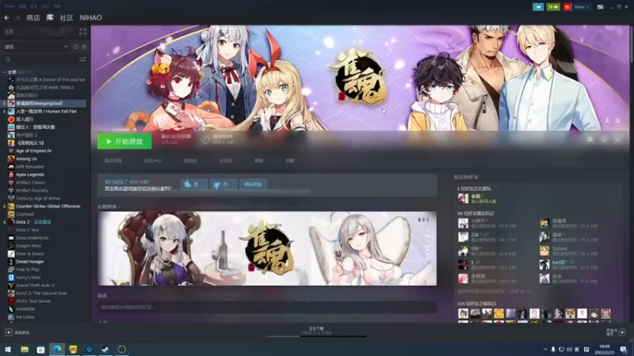Click the red user avatar icon

567,7
